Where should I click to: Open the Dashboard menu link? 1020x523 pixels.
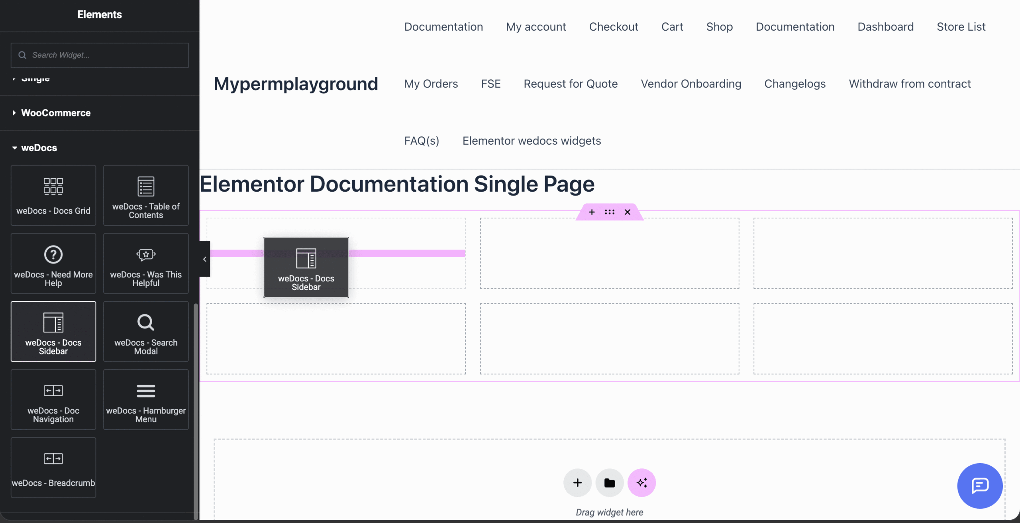click(886, 27)
